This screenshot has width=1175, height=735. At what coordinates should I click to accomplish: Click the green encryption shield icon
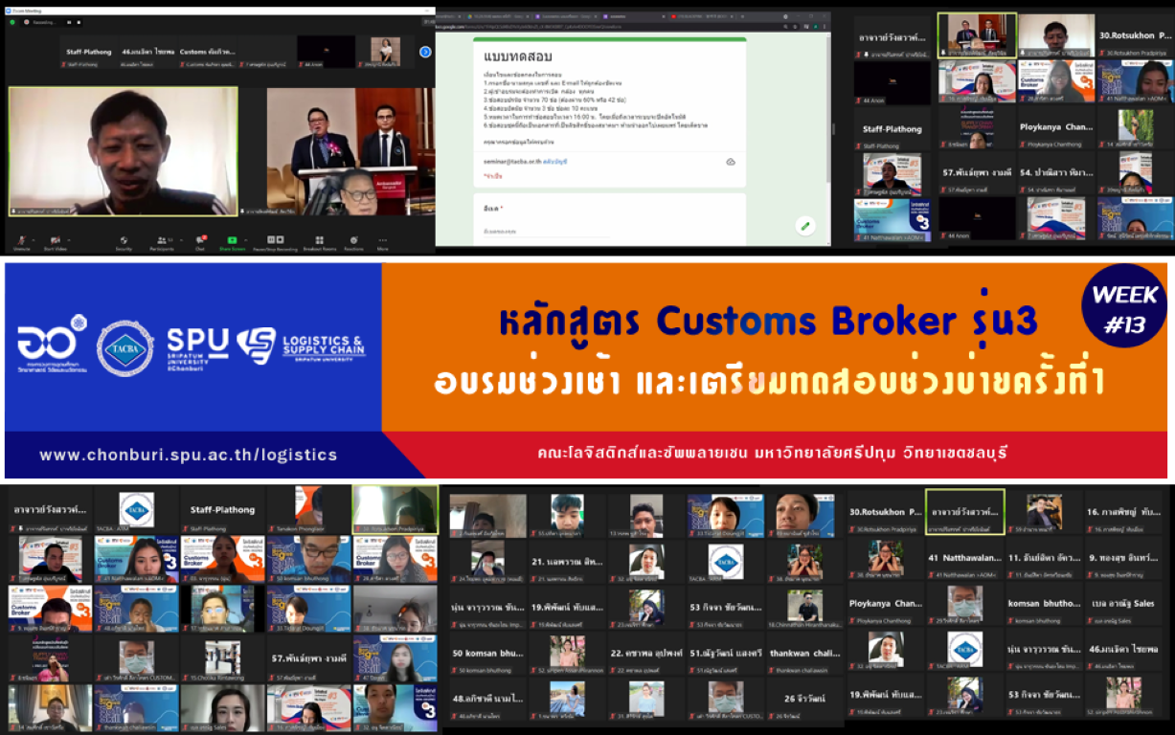click(12, 22)
